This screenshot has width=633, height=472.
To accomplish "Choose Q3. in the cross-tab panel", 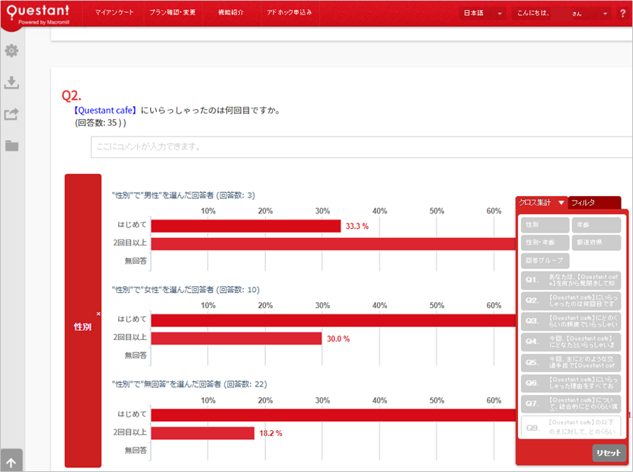I will (571, 321).
